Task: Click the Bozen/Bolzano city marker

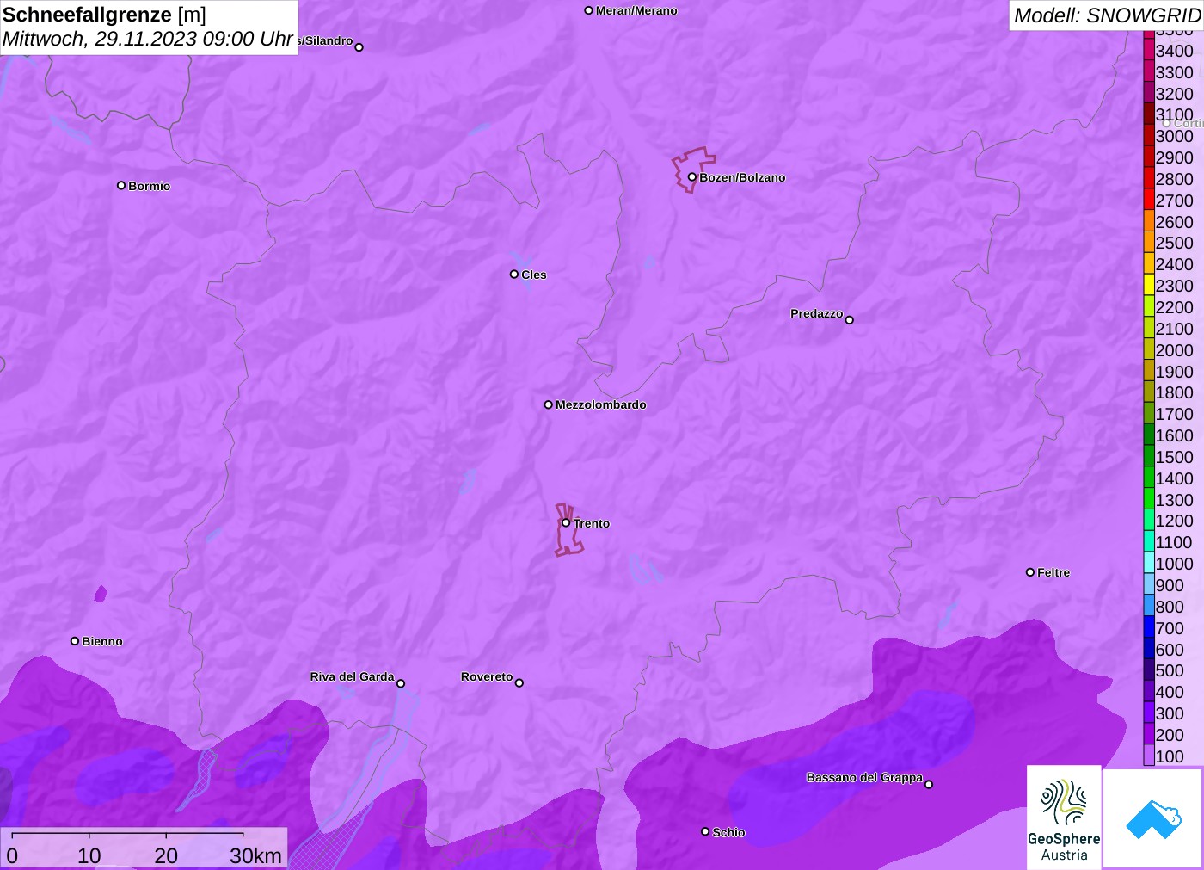Action: click(692, 177)
